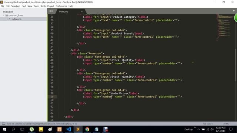Open the Selection menu
Screen dimensions: 237x133
click(x=16, y=6)
